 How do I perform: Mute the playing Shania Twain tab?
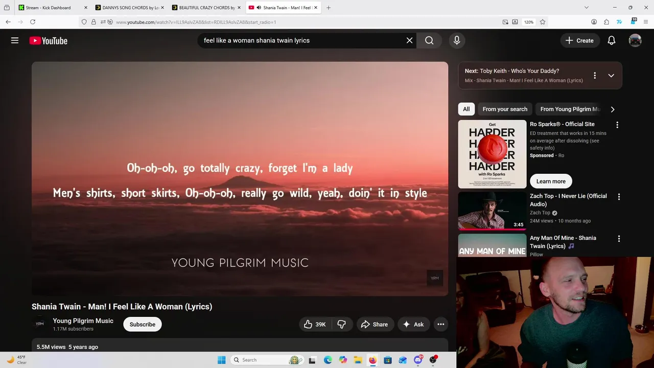259,8
